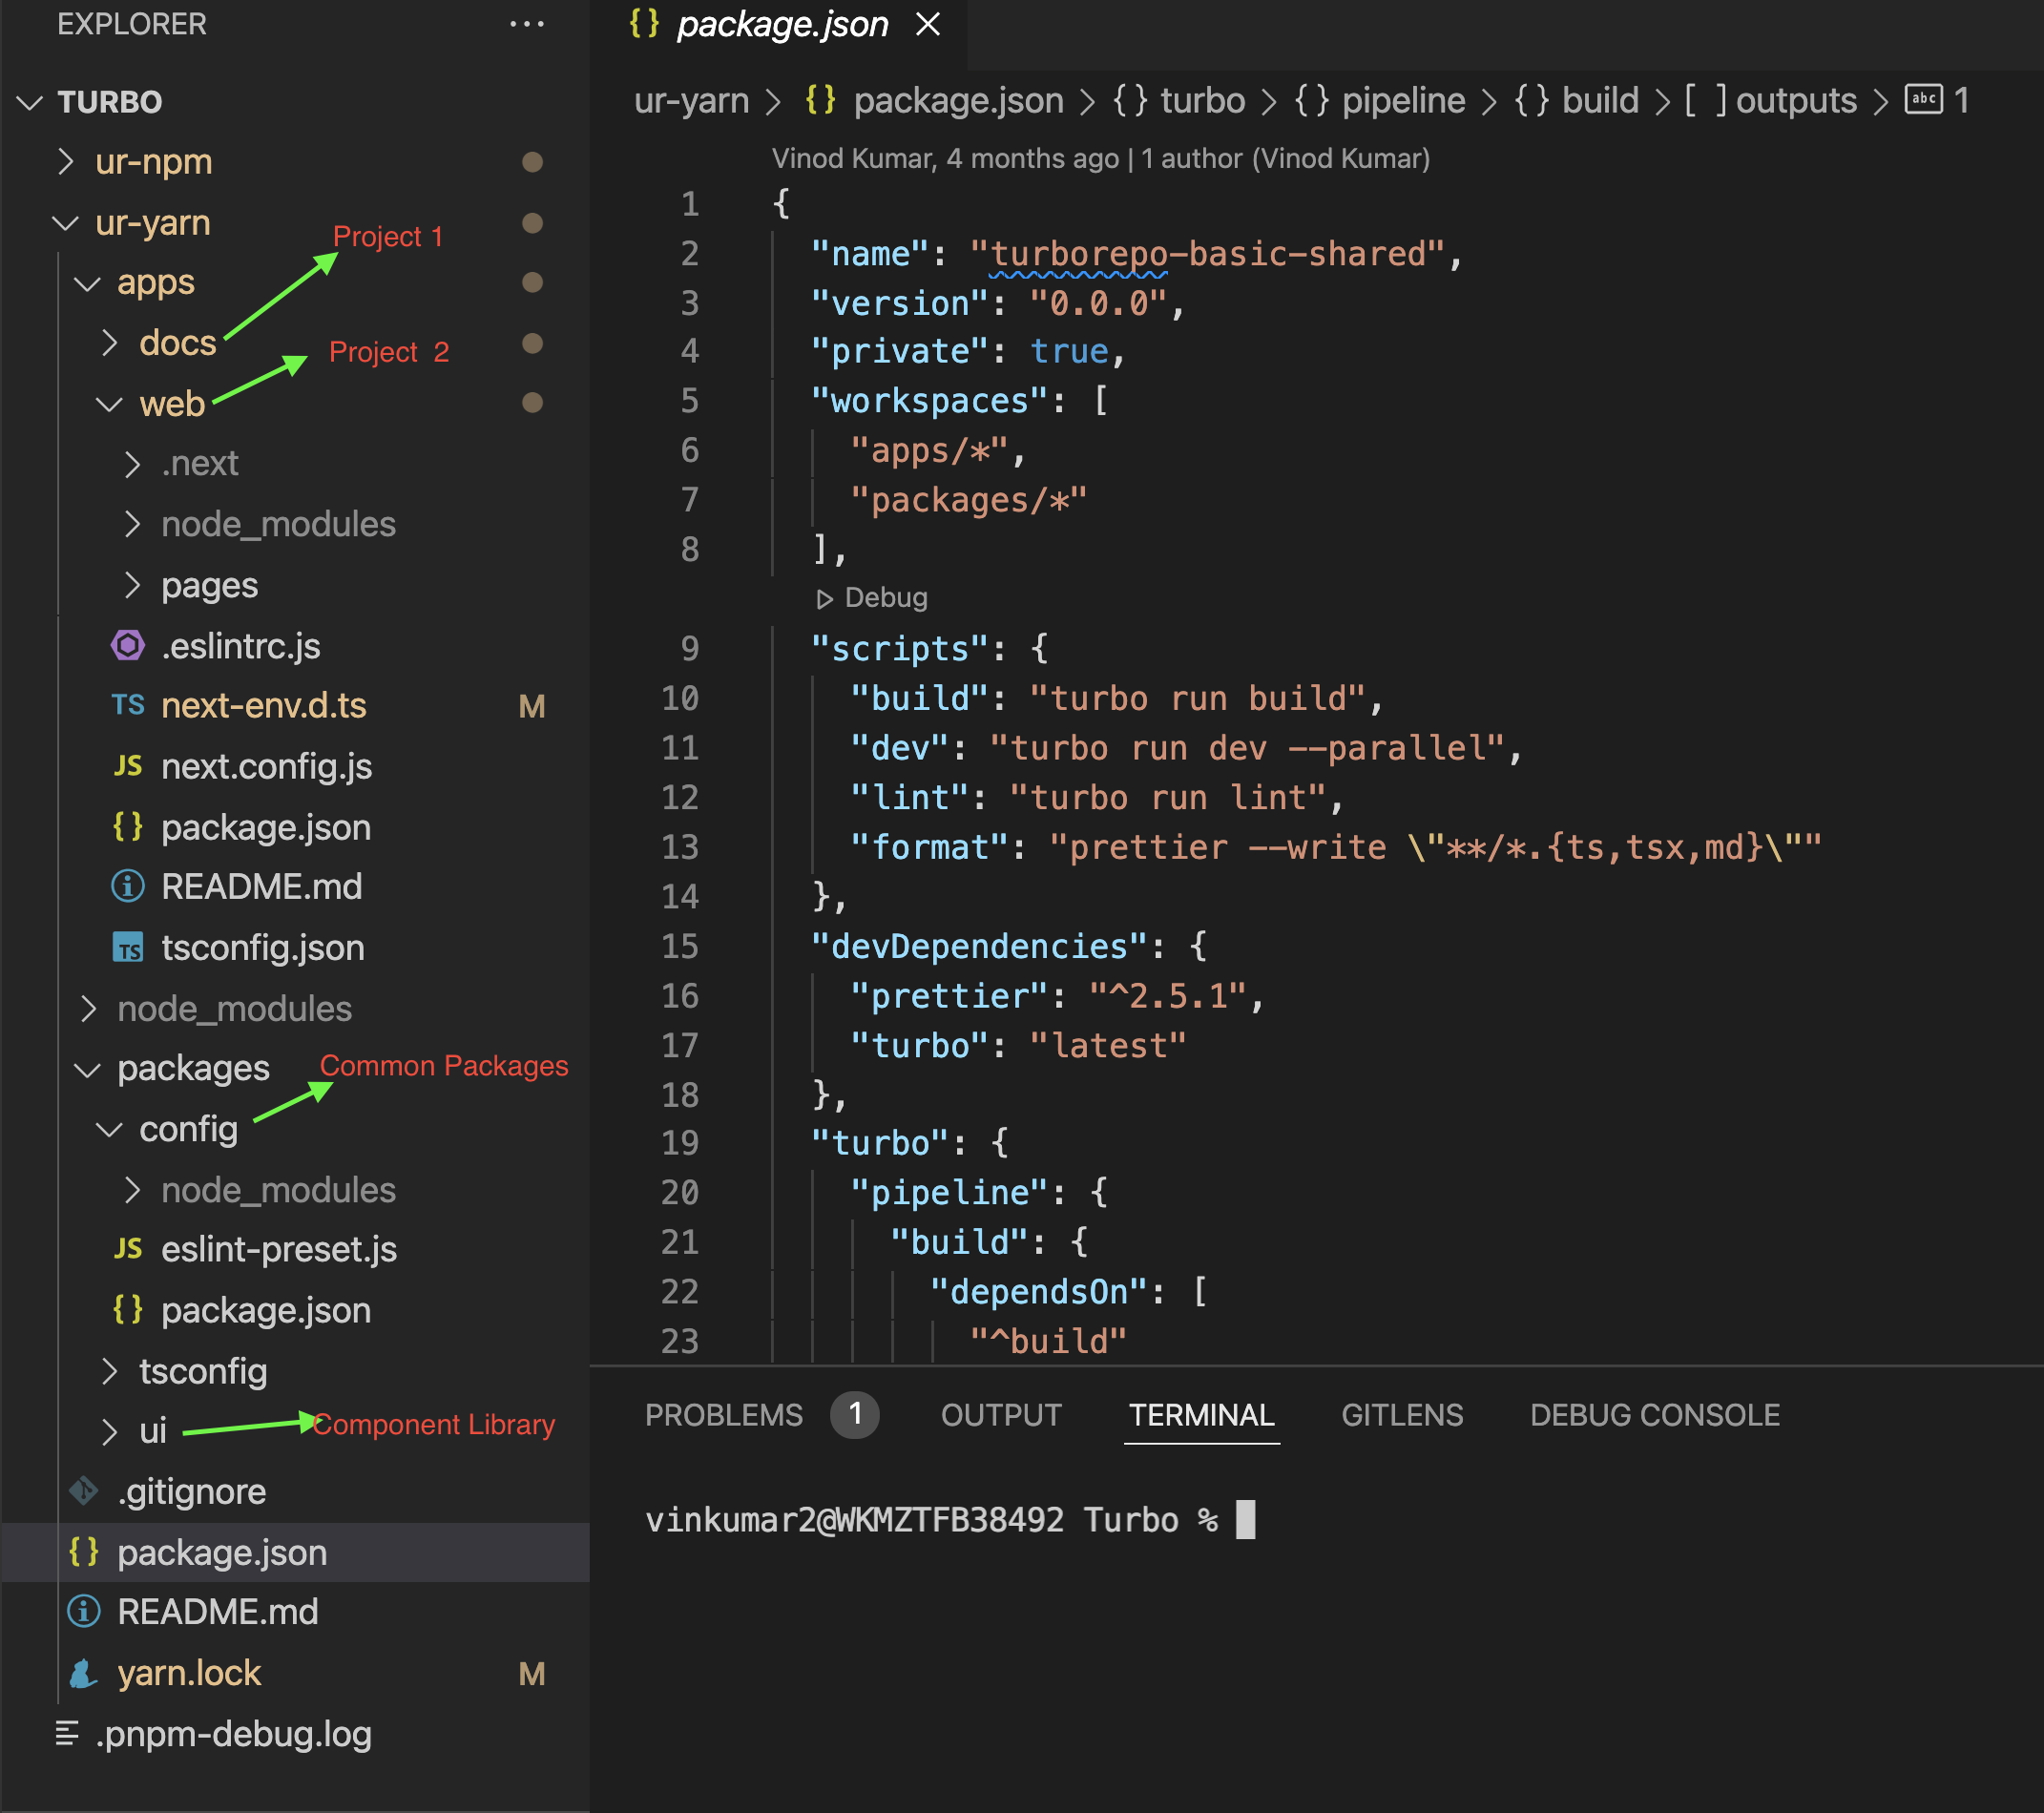Open README.md info icon in web folder
The image size is (2044, 1813).
(128, 887)
